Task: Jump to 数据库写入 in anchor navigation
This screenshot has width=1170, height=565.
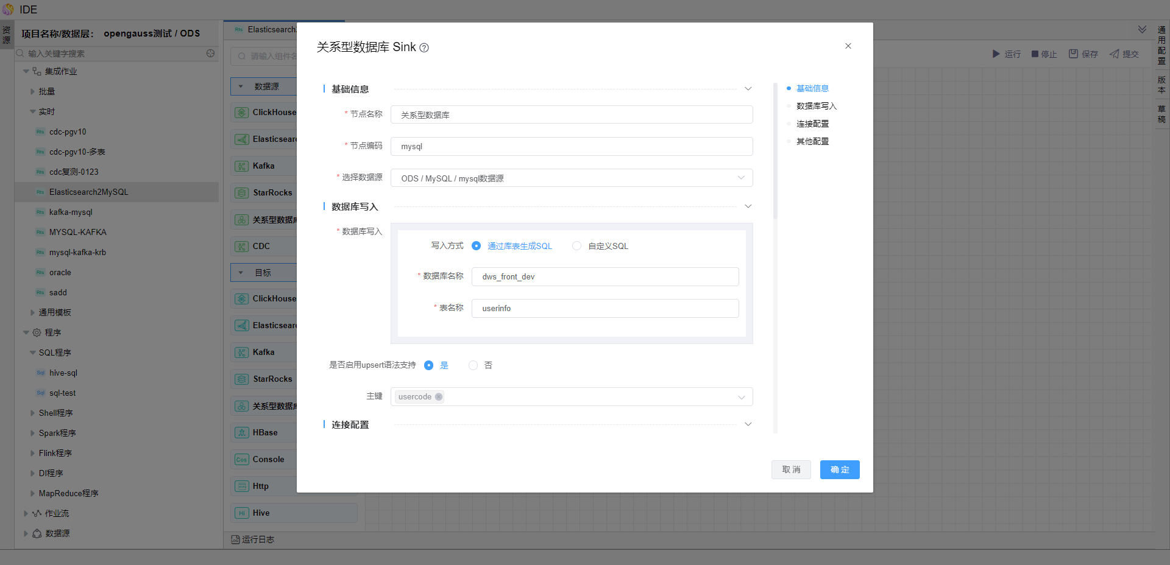Action: click(x=816, y=106)
